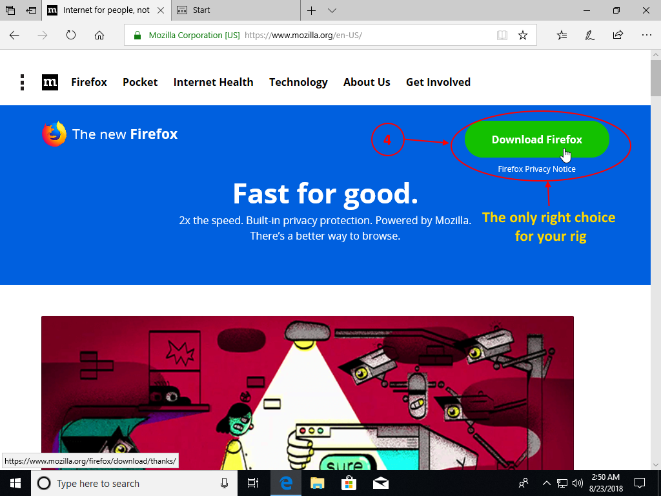Click the green Download Firefox button
Screen dimensions: 661x496
[x=536, y=139]
